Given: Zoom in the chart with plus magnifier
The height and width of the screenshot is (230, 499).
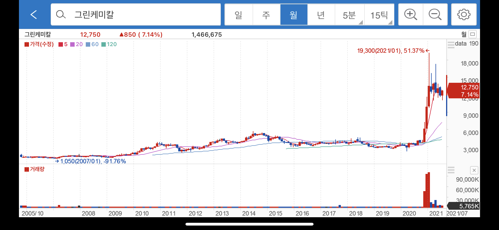Looking at the screenshot, I should tap(411, 14).
